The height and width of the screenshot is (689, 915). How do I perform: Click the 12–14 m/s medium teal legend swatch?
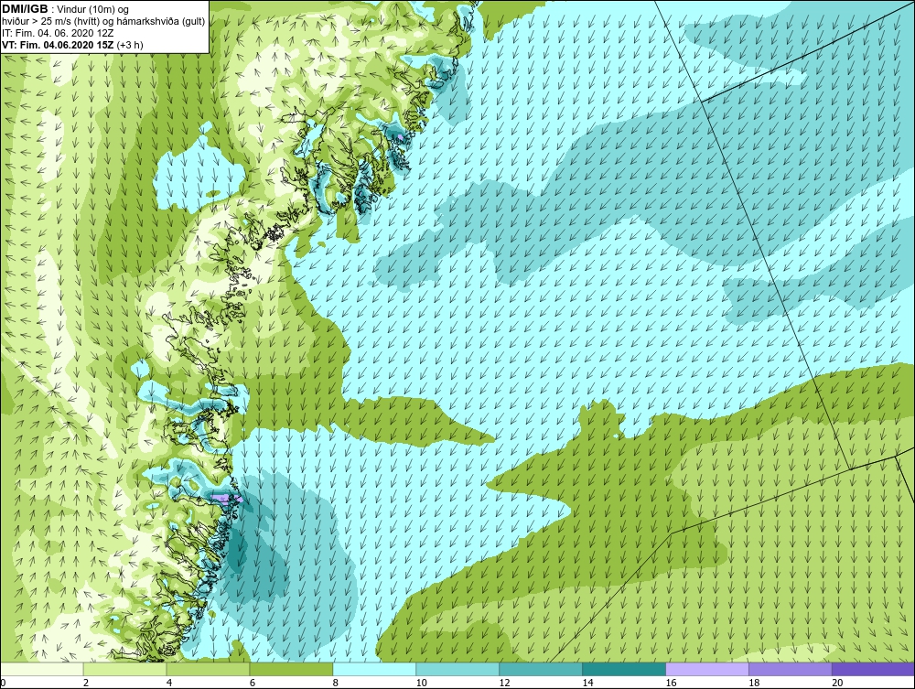pyautogui.click(x=541, y=669)
